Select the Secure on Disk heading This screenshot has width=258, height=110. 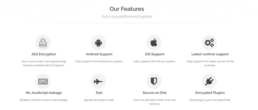154,93
